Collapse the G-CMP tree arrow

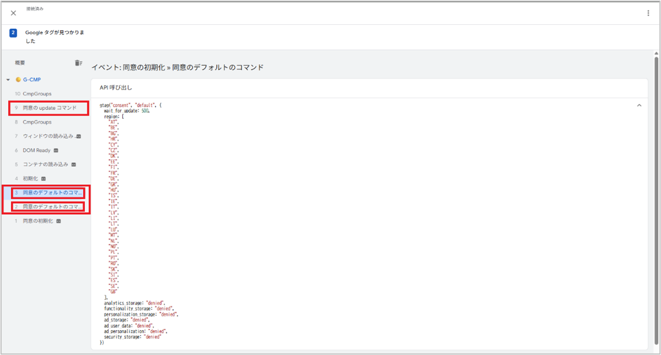[8, 80]
